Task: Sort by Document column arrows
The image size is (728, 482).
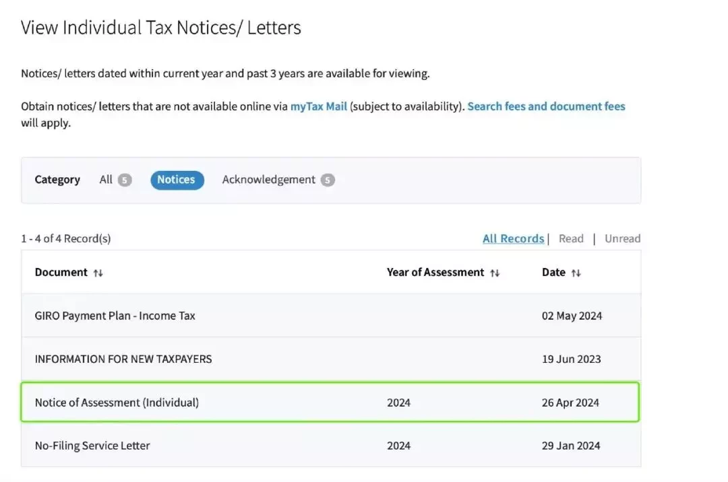Action: tap(98, 273)
